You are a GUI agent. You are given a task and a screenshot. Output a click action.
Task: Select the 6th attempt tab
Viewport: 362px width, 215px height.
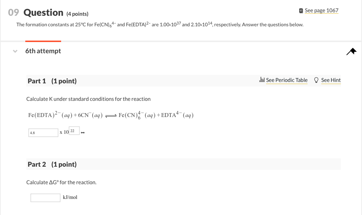43,51
